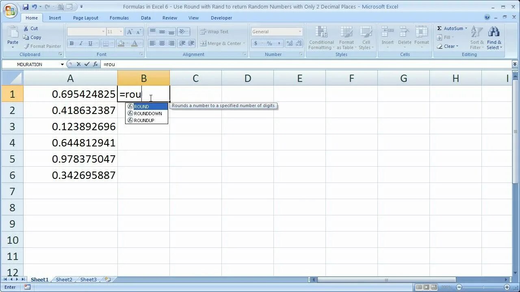Image resolution: width=520 pixels, height=292 pixels.
Task: Enable Wrap Text
Action: coord(214,32)
